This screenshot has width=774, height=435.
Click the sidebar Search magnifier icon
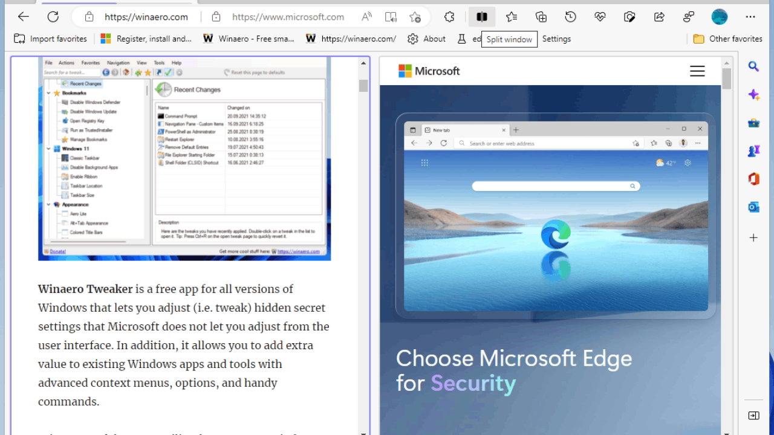pos(753,66)
